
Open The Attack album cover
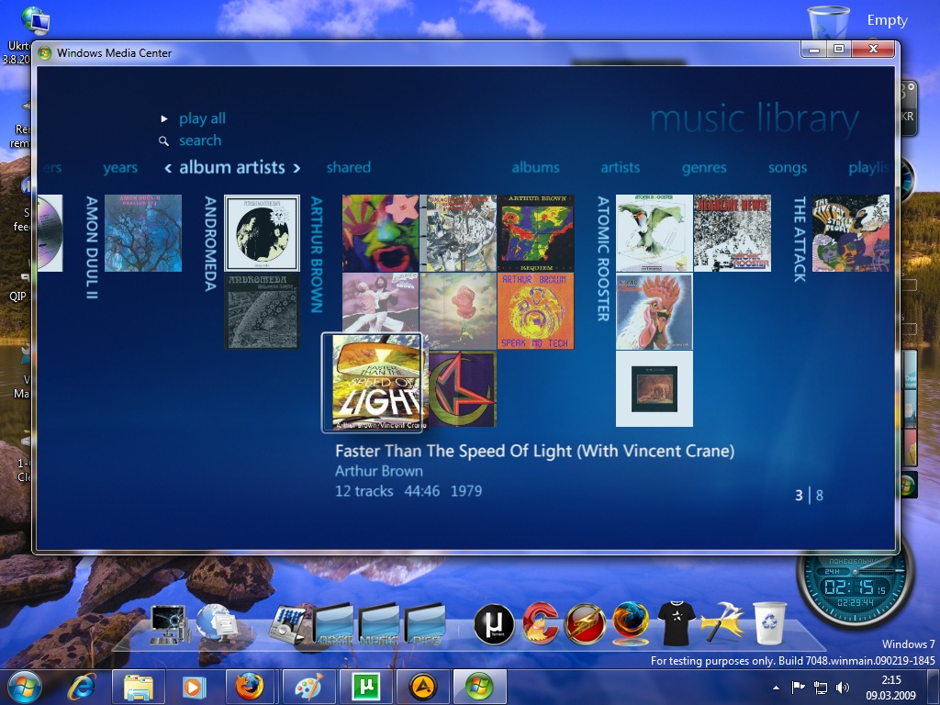[851, 233]
